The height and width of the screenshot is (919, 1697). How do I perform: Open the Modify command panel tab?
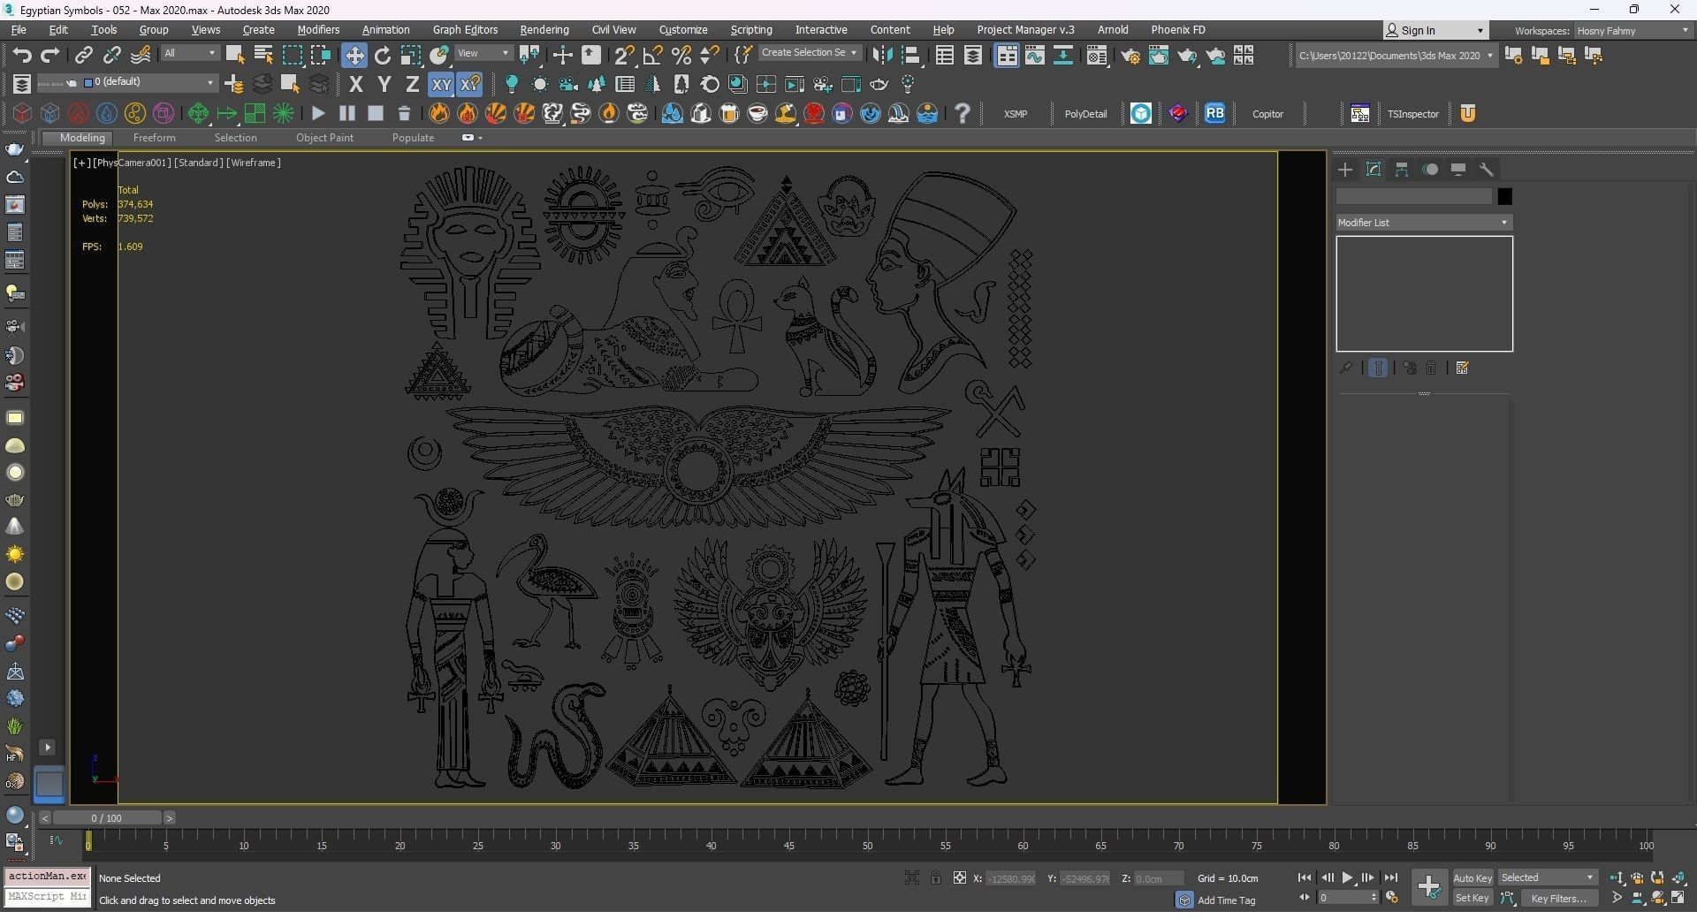point(1374,170)
